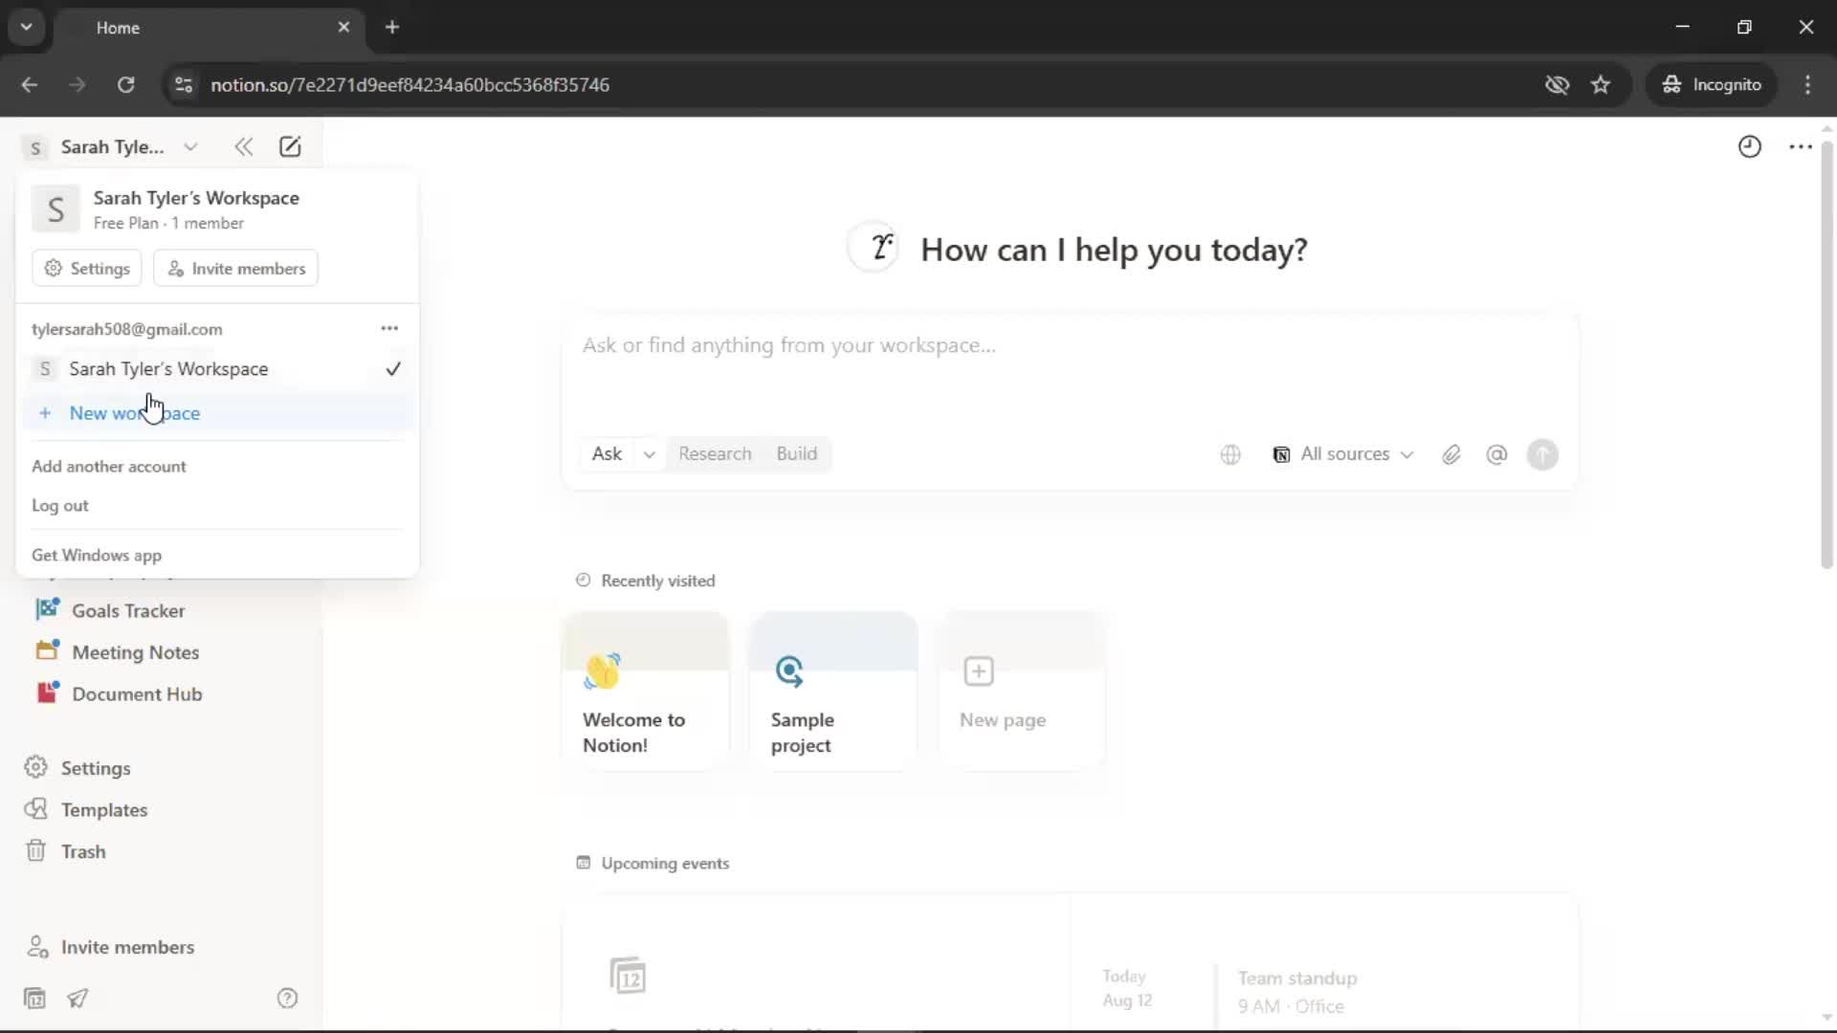Click the paper-plane icon at sidebar bottom
Screen dimensions: 1837x1033
[x=77, y=999]
